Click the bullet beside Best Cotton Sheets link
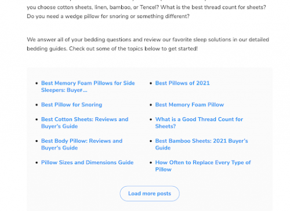Screen dimensions: 290x211 pos(37,119)
